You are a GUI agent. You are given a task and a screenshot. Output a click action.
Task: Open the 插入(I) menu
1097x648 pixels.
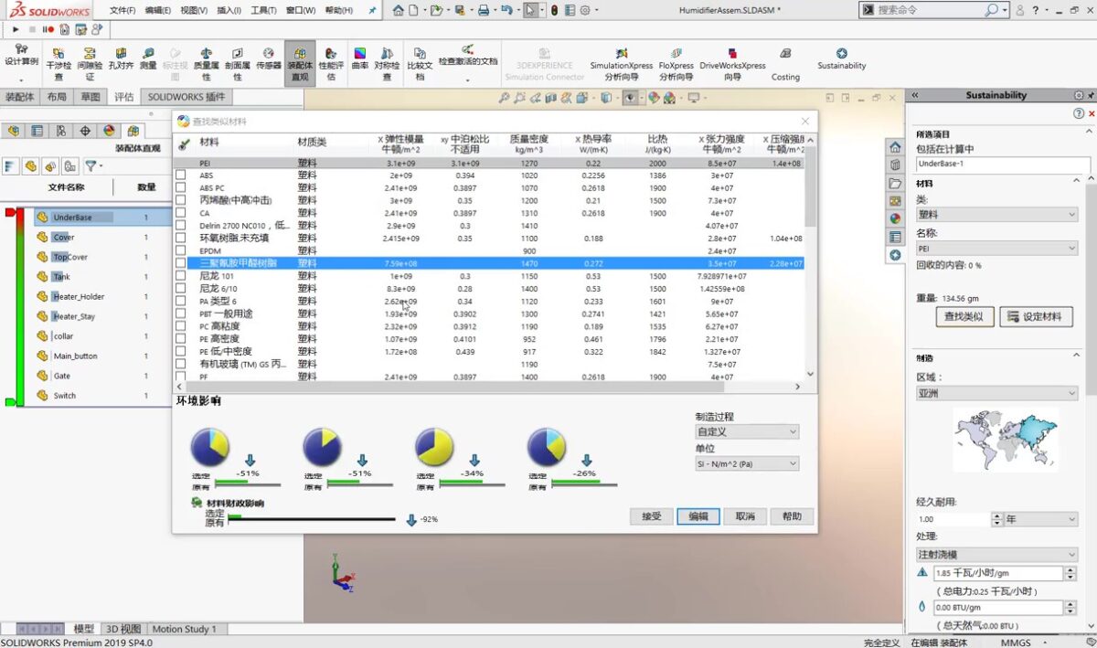[x=229, y=10]
